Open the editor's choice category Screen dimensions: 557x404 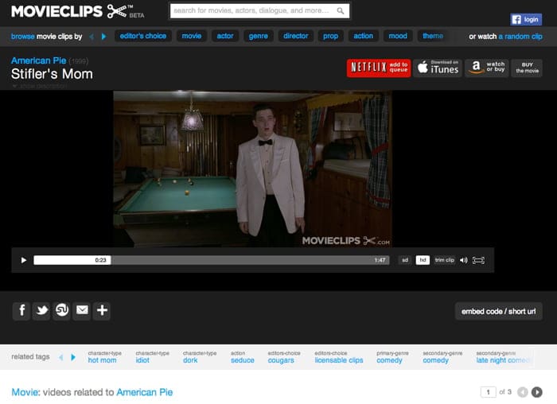click(143, 36)
